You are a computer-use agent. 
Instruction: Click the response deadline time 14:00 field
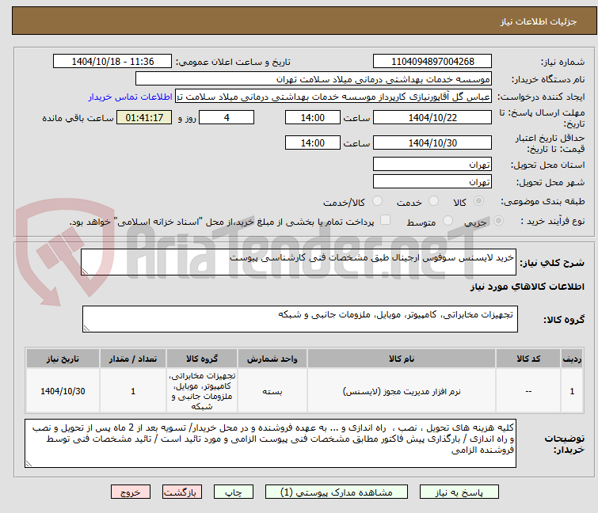coord(312,117)
